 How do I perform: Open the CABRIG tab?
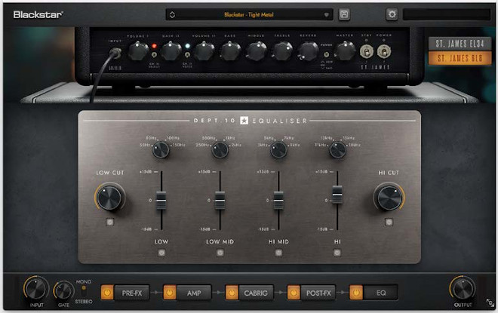253,290
